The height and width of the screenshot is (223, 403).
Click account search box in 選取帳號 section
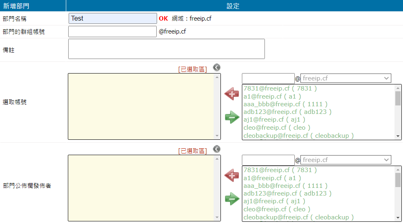[268, 78]
